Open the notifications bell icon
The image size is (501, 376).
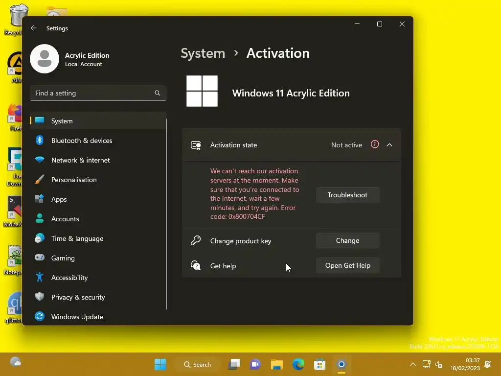coord(488,364)
